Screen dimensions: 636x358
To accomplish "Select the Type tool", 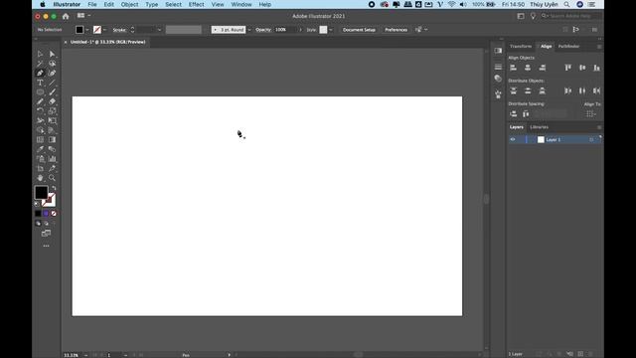I will coord(40,83).
